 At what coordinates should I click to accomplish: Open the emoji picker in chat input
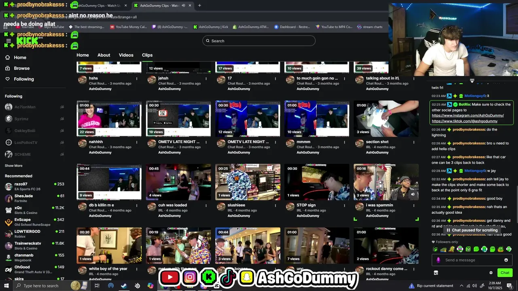point(506,260)
